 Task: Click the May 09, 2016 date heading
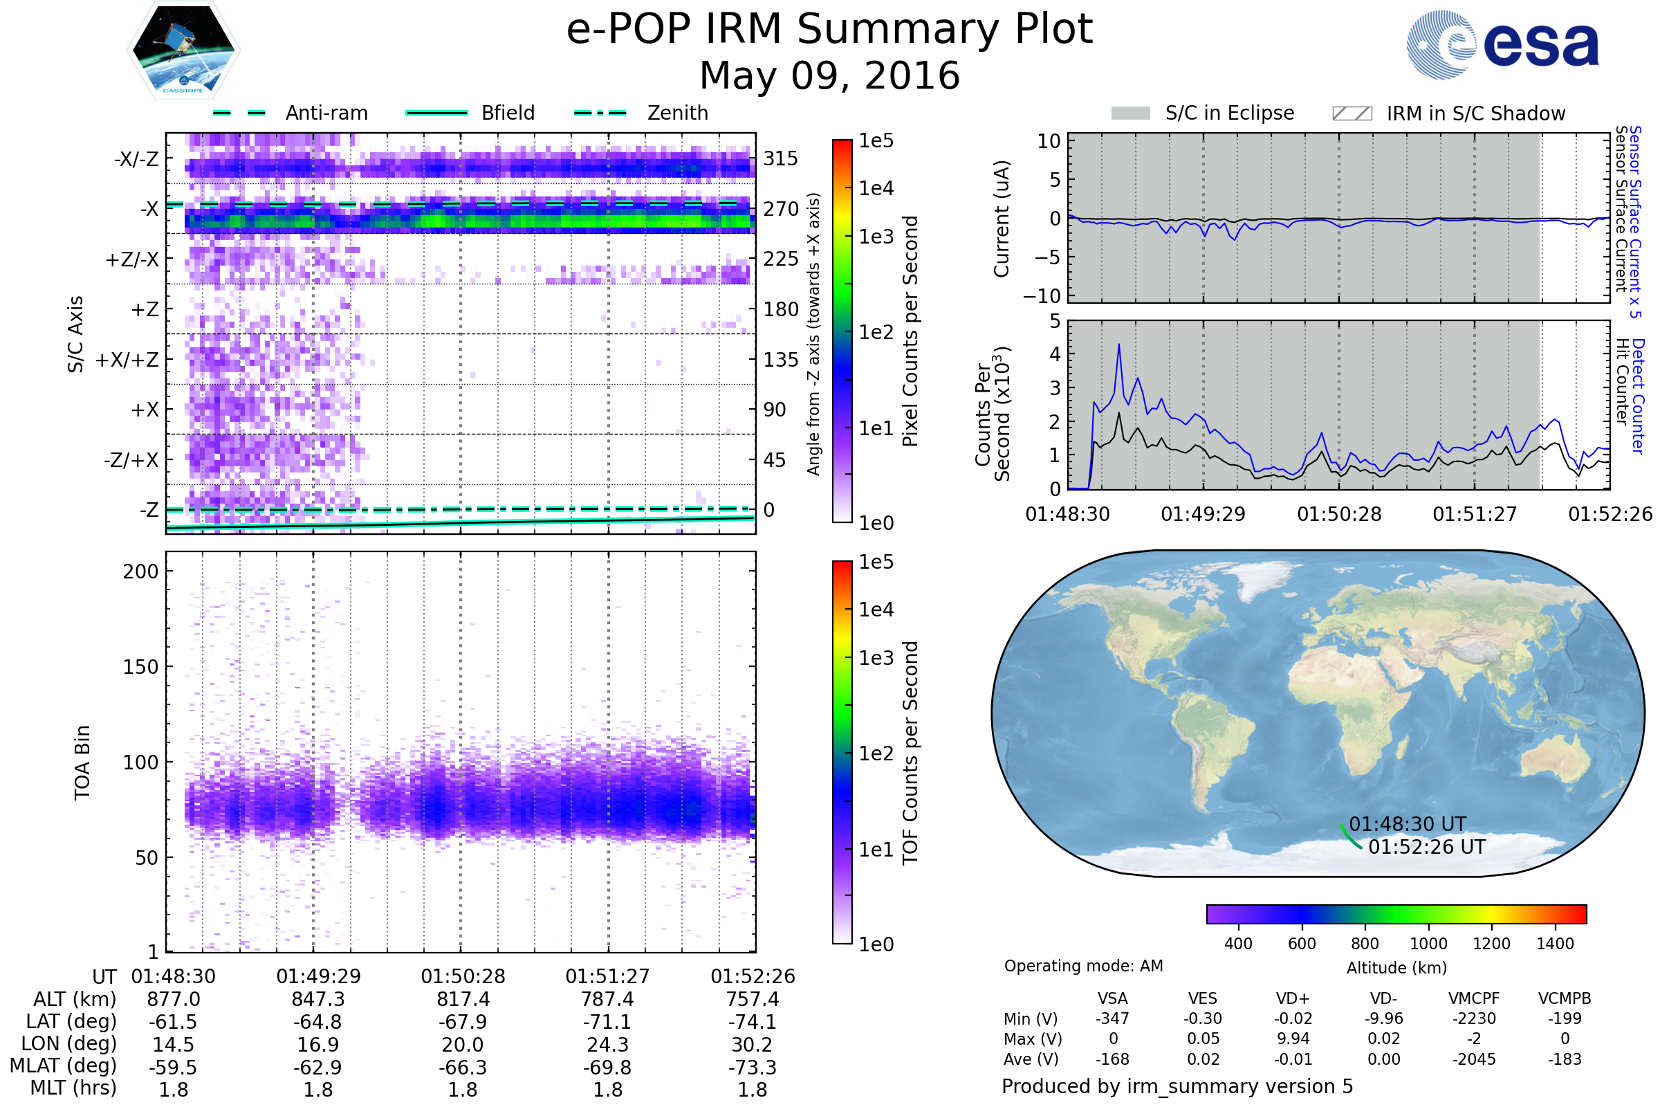click(x=829, y=75)
